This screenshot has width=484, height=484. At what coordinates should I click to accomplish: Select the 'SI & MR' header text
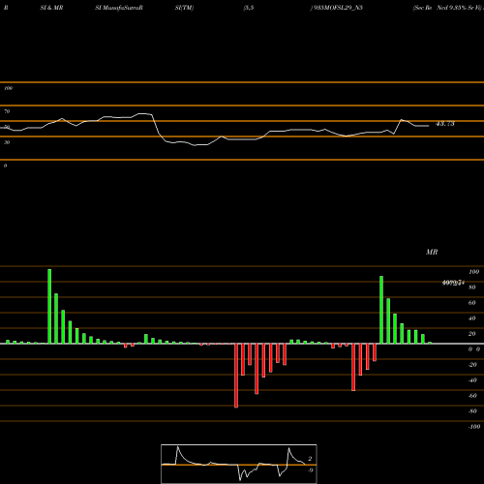(x=51, y=8)
